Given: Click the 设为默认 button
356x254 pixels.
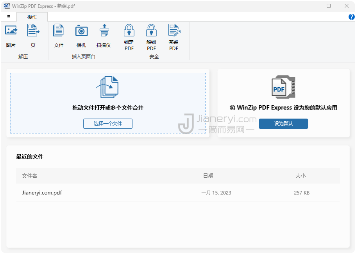Looking at the screenshot, I should pyautogui.click(x=283, y=123).
